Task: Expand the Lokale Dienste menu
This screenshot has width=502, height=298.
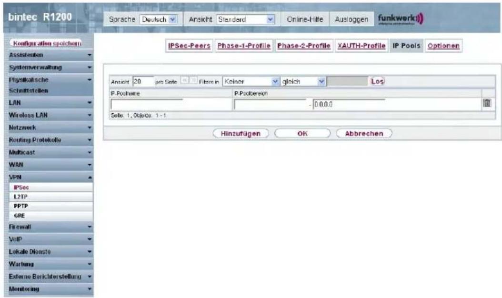Action: (50, 252)
